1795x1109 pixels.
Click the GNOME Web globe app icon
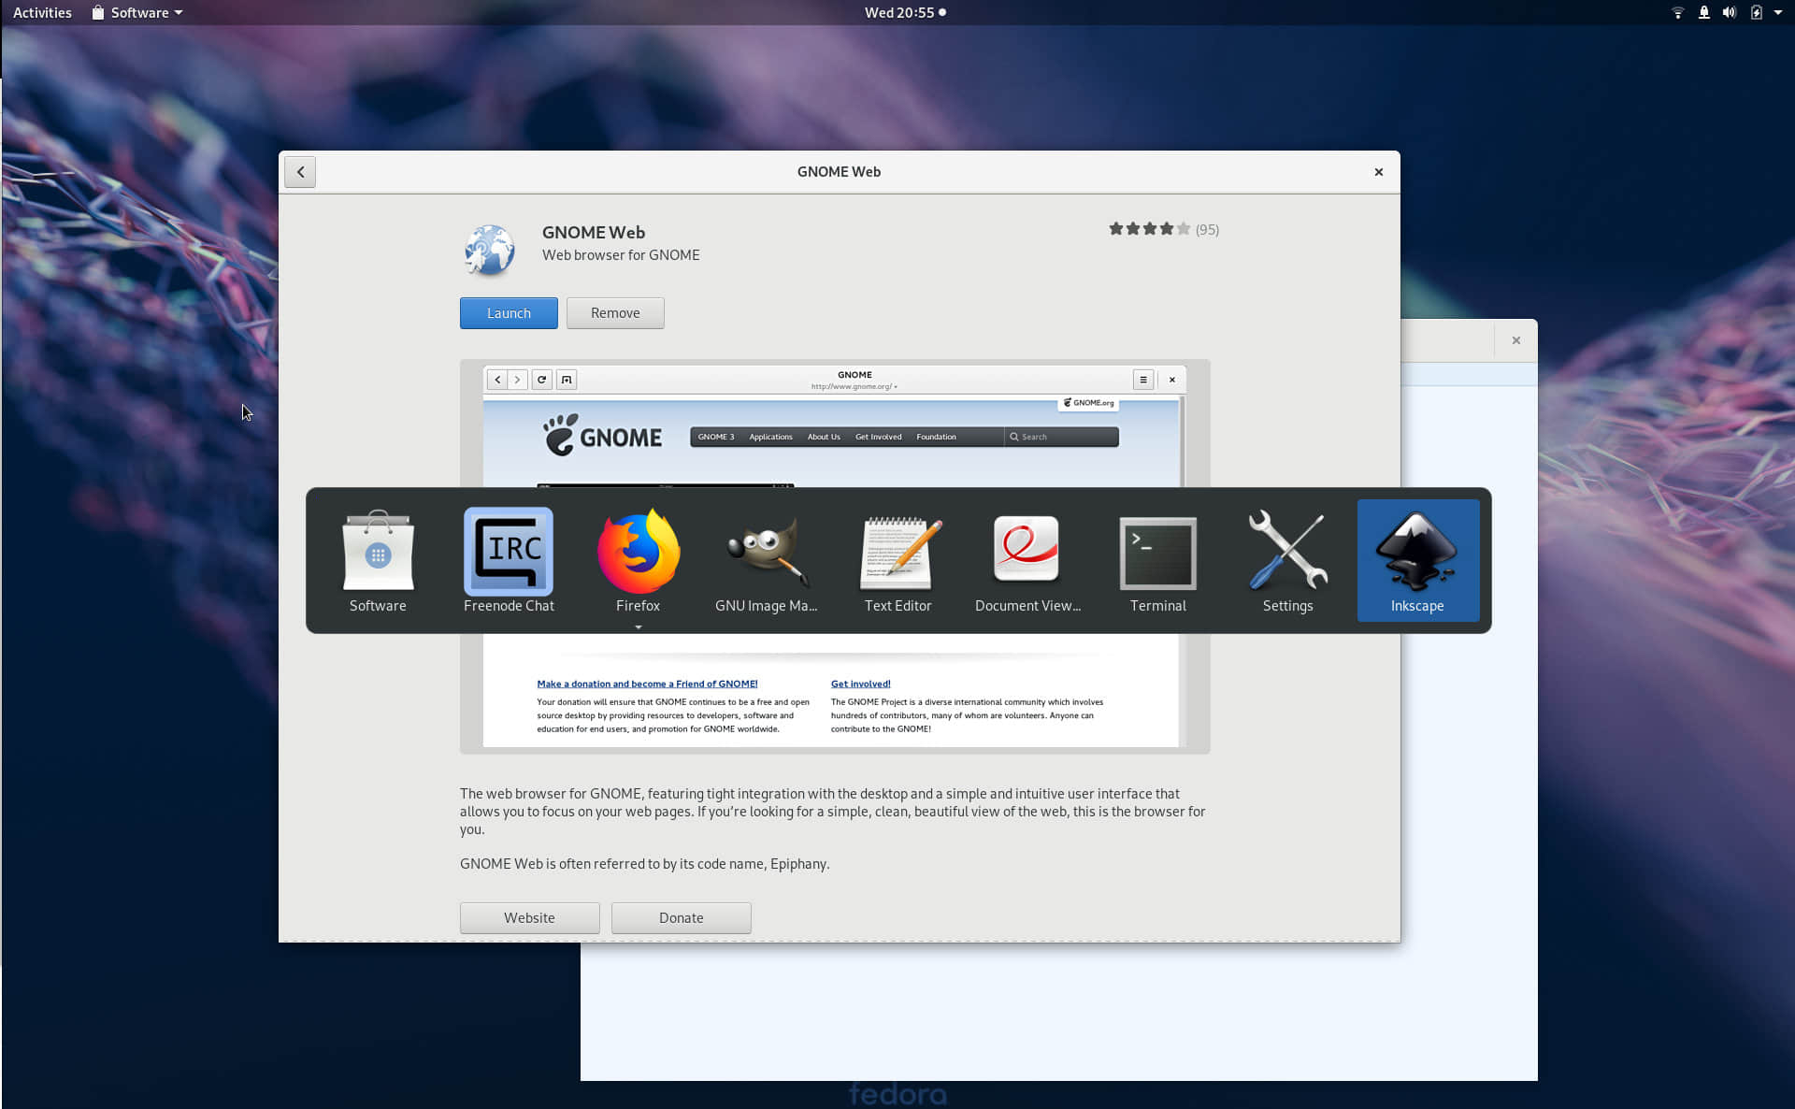pos(489,250)
